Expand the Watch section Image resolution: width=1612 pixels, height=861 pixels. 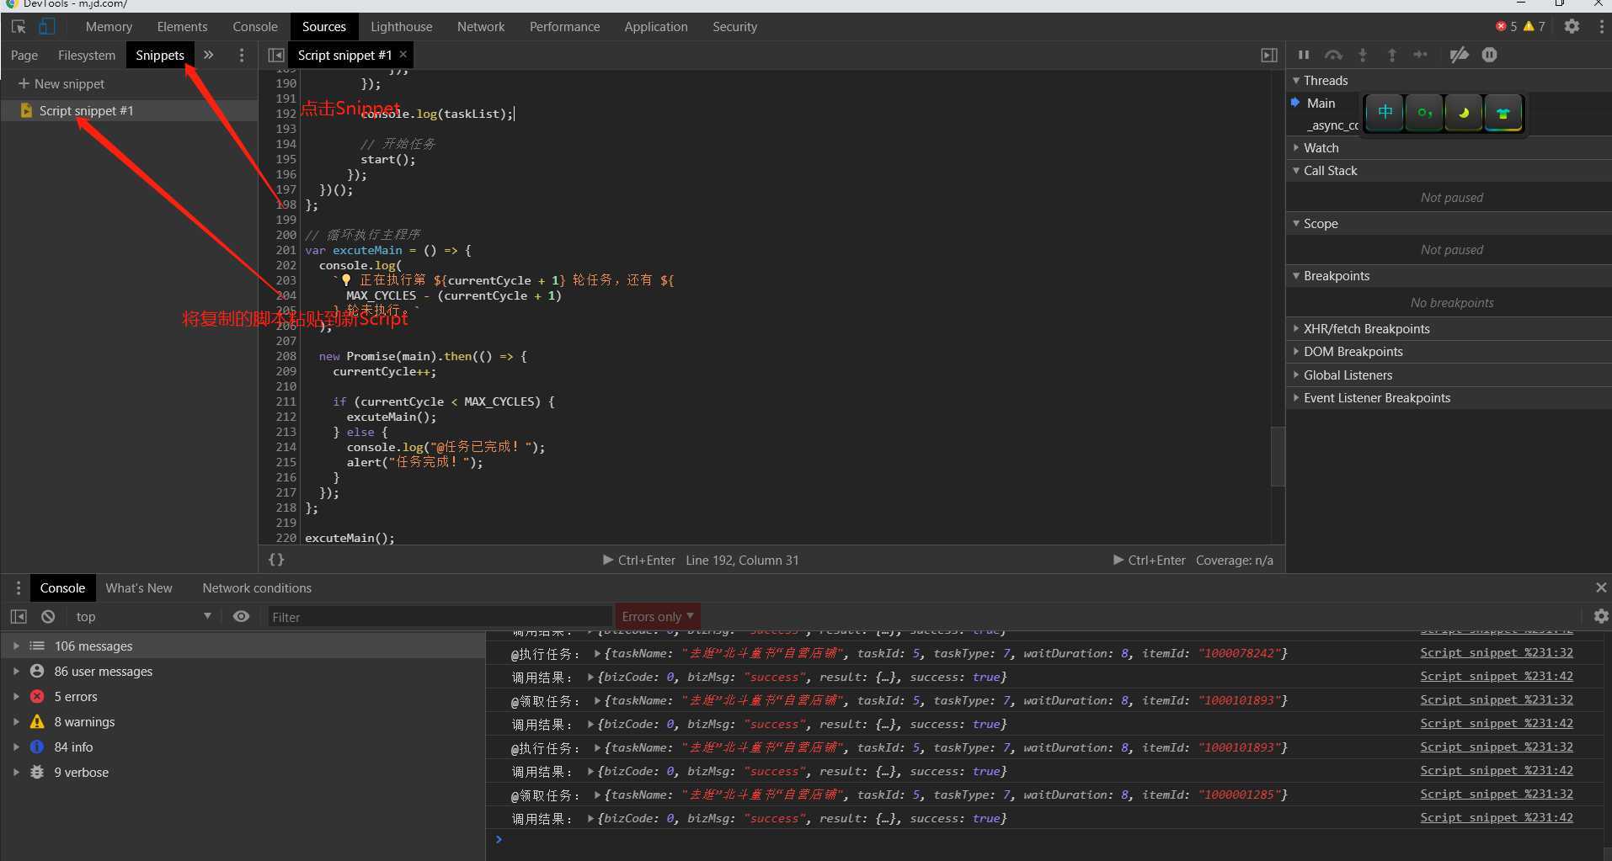(1321, 148)
